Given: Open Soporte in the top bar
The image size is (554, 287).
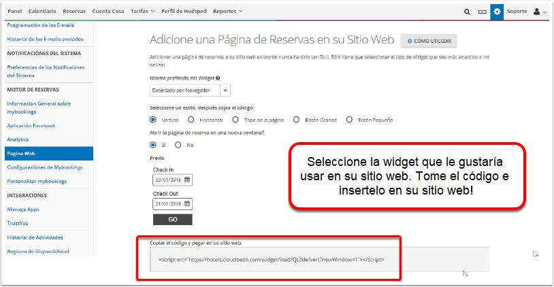Looking at the screenshot, I should (x=517, y=12).
